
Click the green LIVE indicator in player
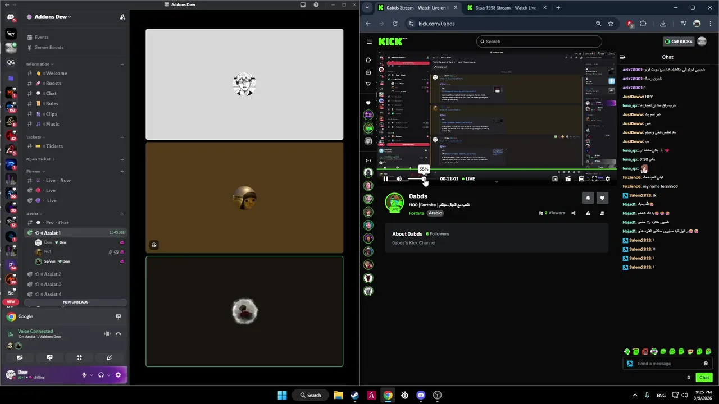point(468,179)
